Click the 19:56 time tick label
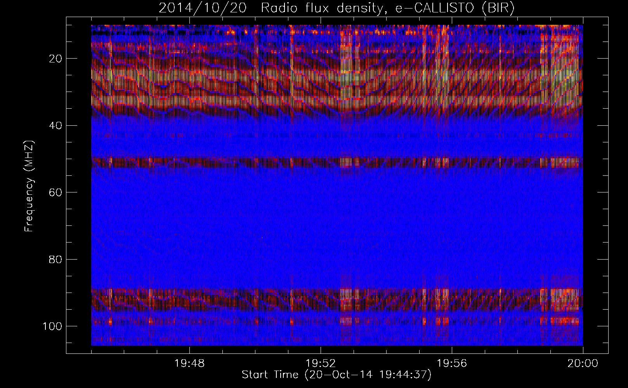 pyautogui.click(x=452, y=364)
